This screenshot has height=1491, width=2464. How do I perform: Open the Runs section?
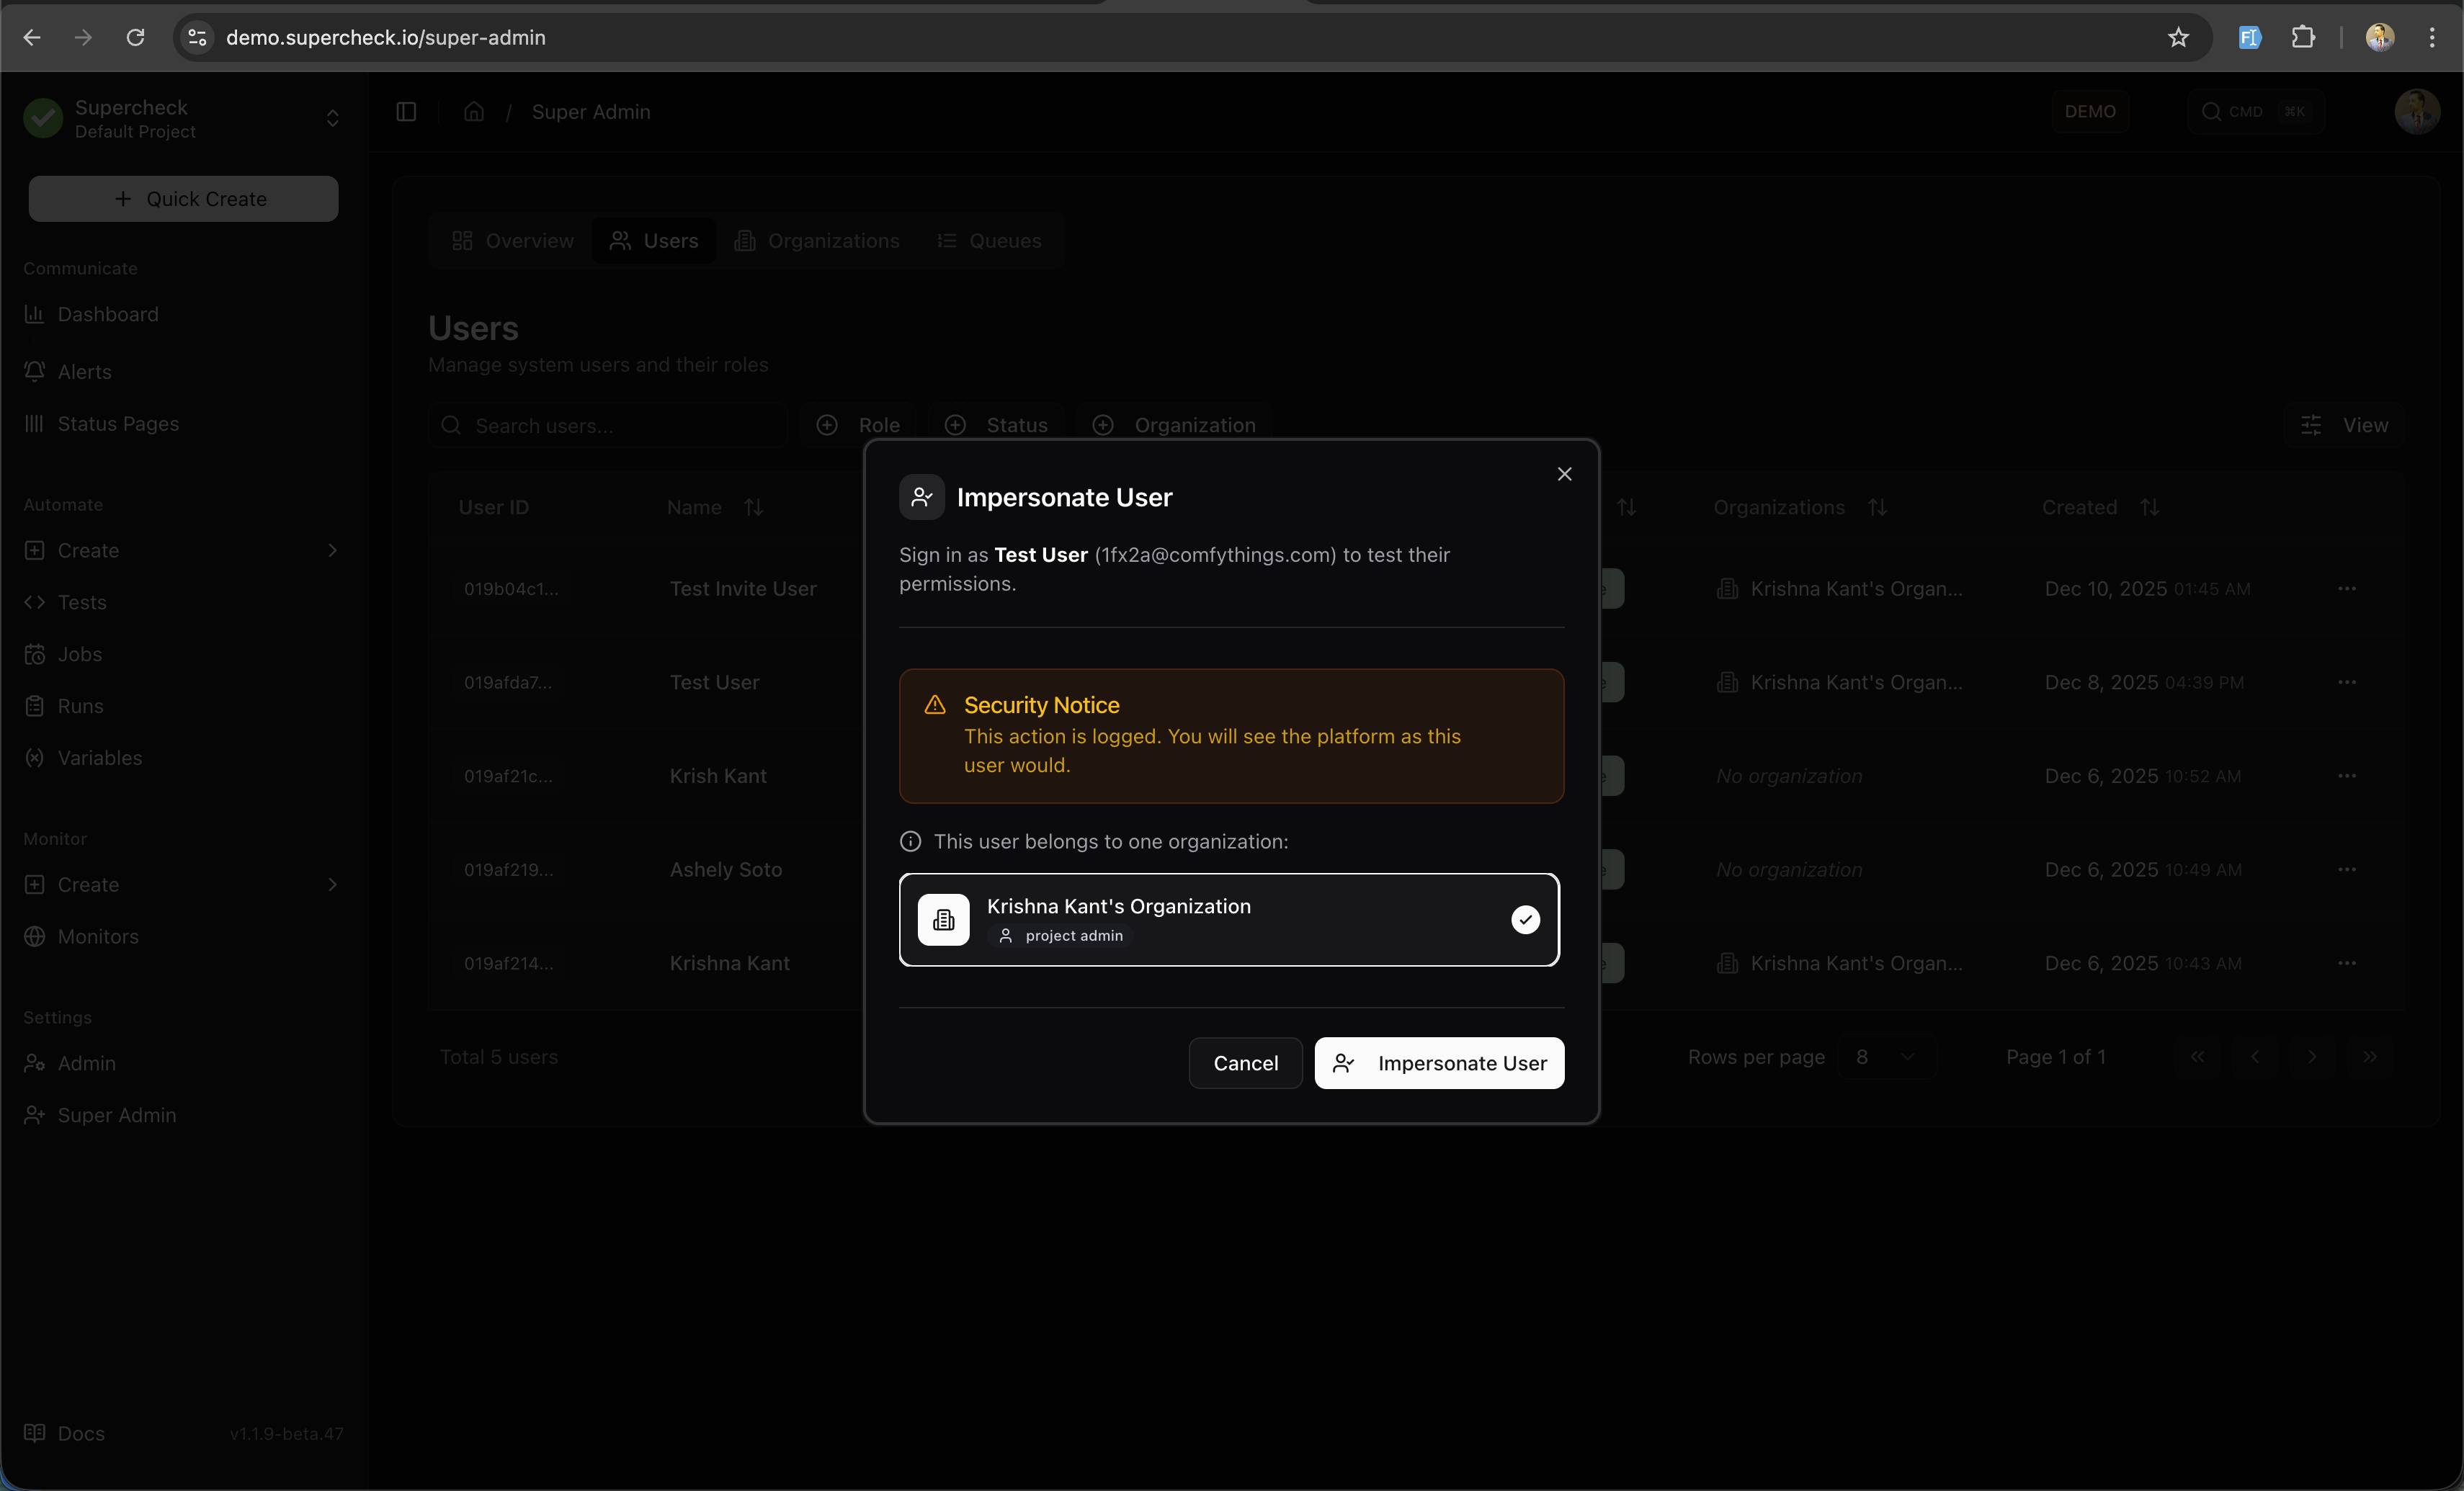(80, 706)
